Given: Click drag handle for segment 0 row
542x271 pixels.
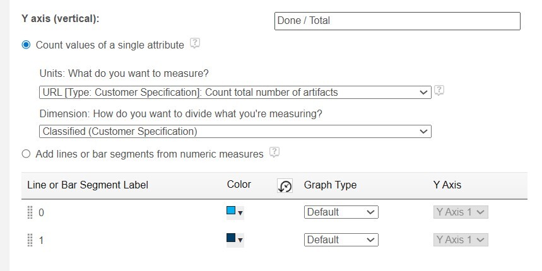Looking at the screenshot, I should tap(30, 212).
